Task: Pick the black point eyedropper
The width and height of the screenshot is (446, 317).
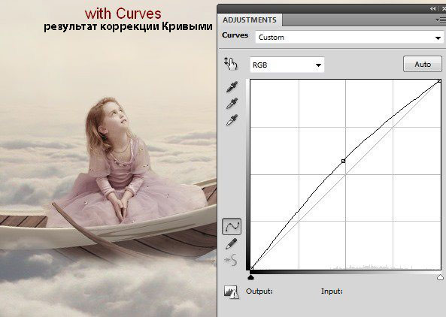Action: (x=232, y=87)
